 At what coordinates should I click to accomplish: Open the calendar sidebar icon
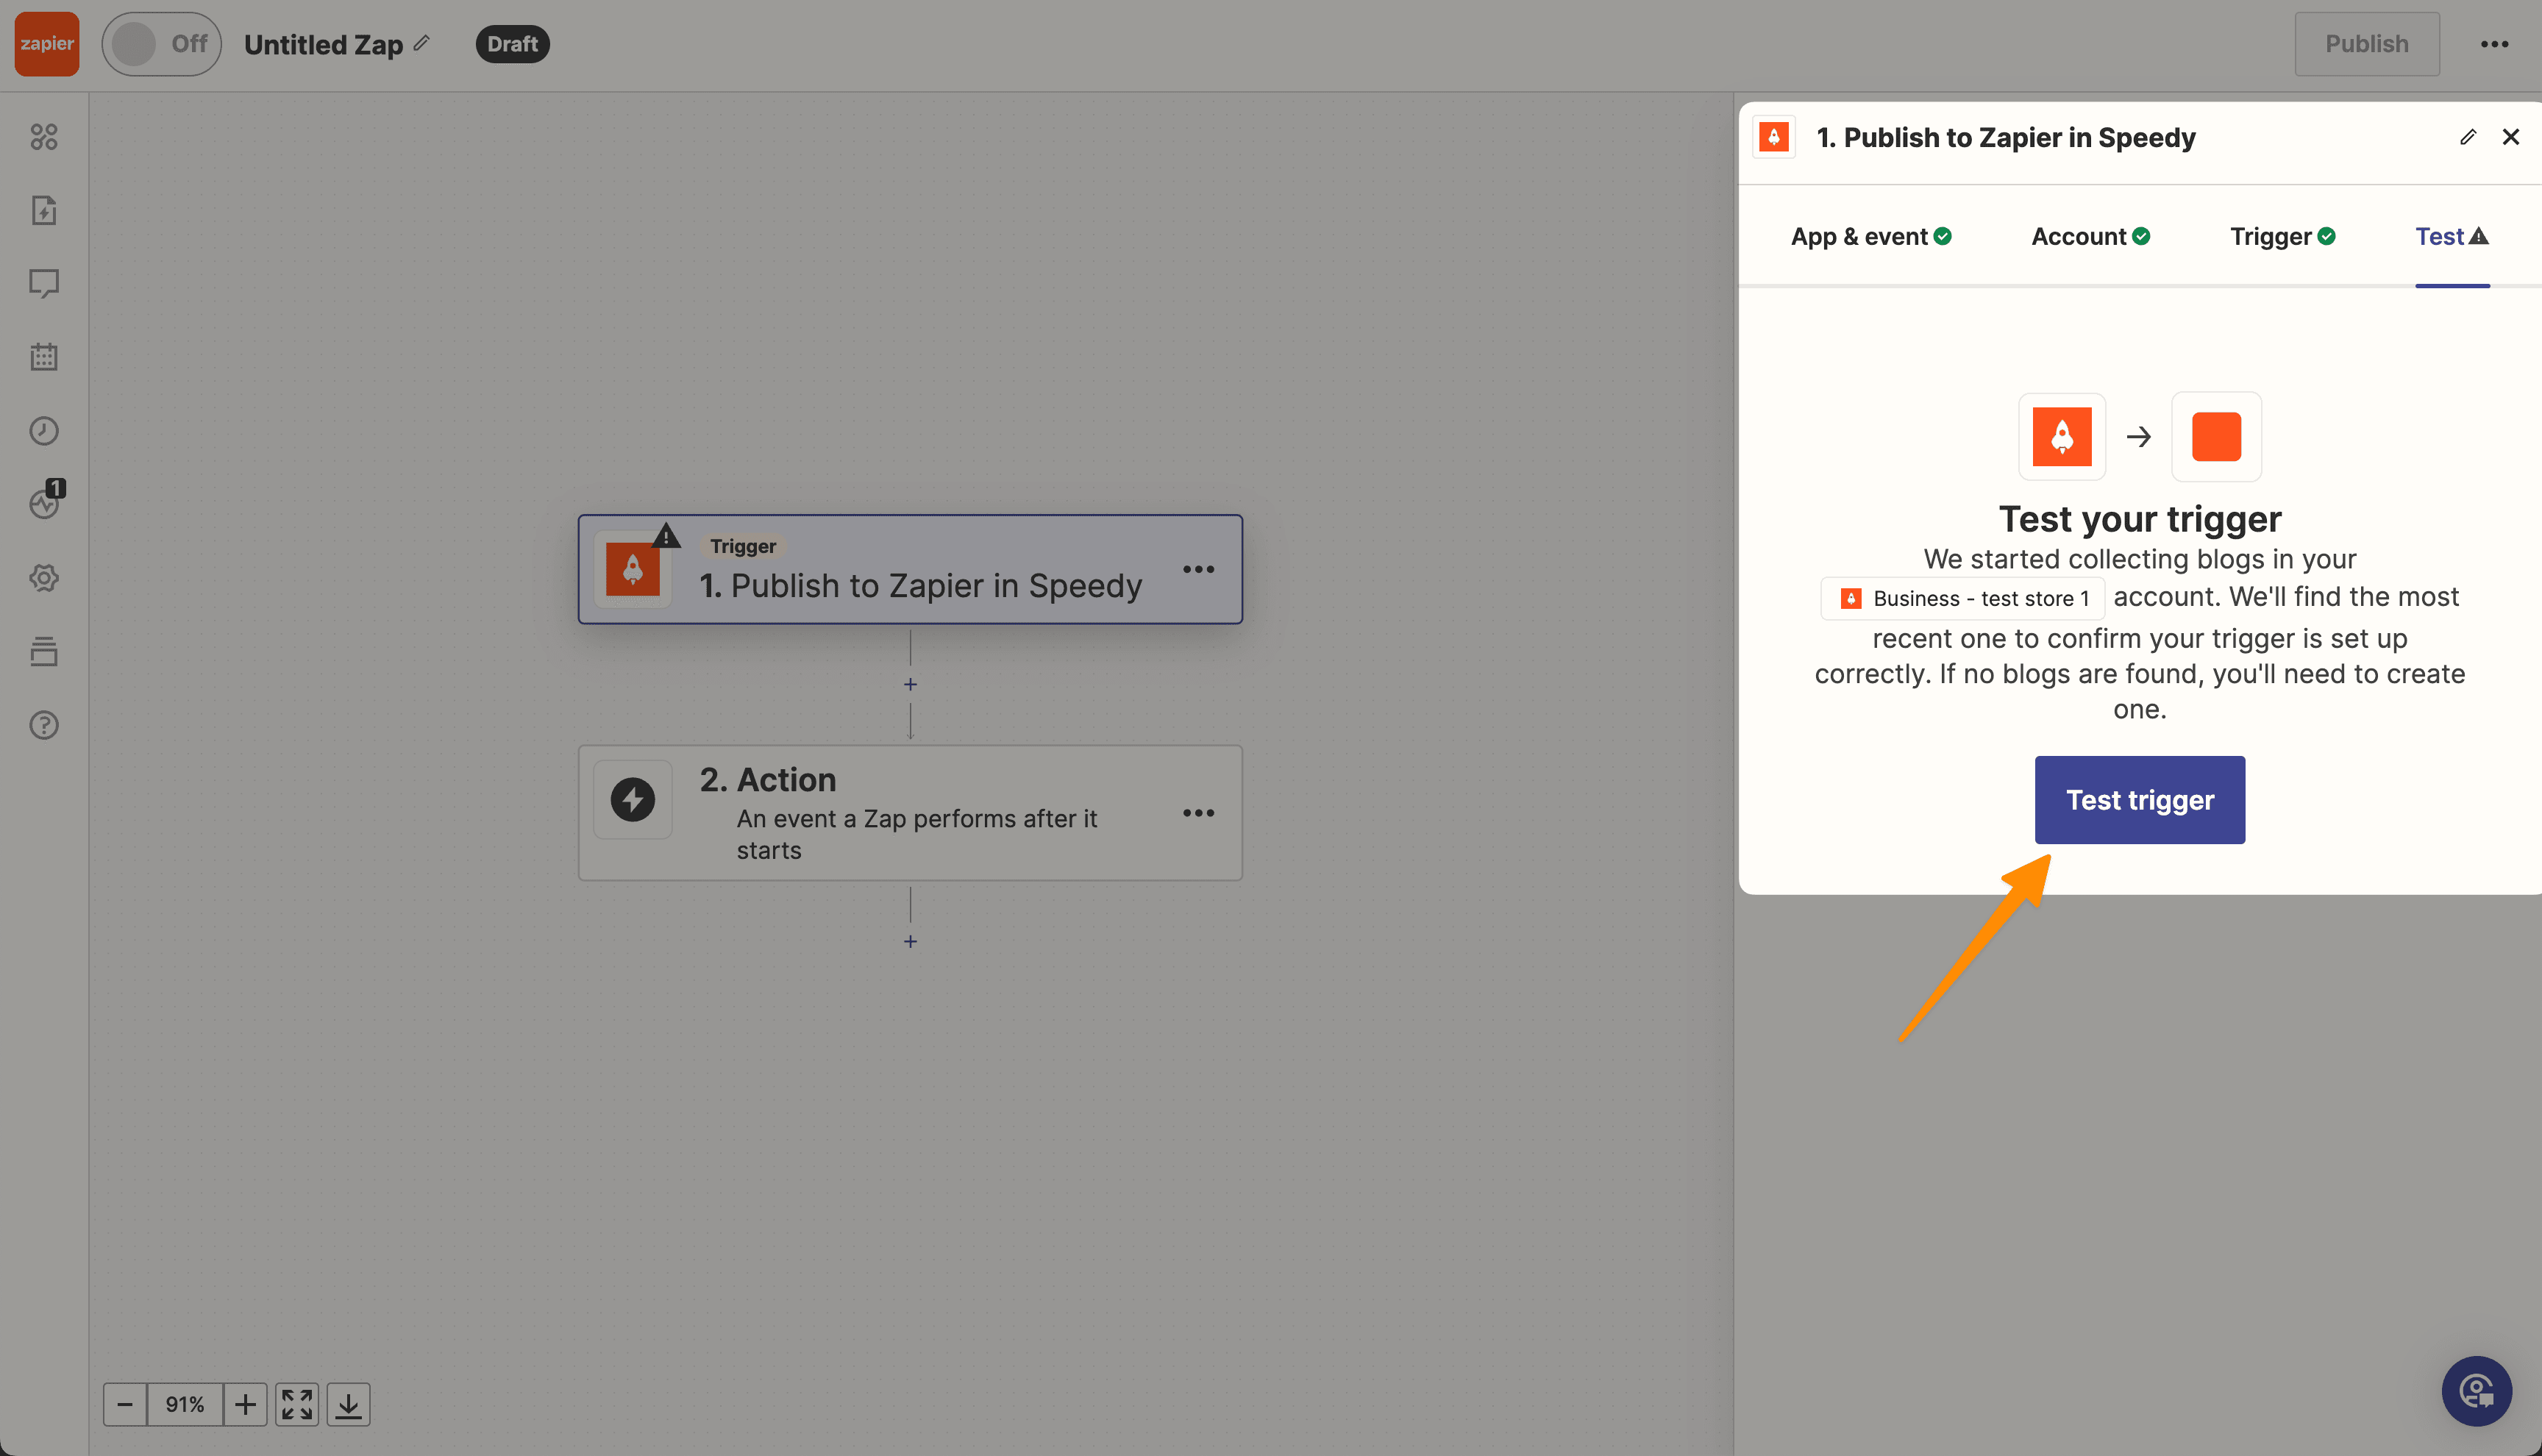tap(44, 357)
